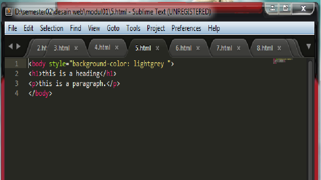Click the closing </body> tag
The image size is (321, 180).
coord(40,94)
